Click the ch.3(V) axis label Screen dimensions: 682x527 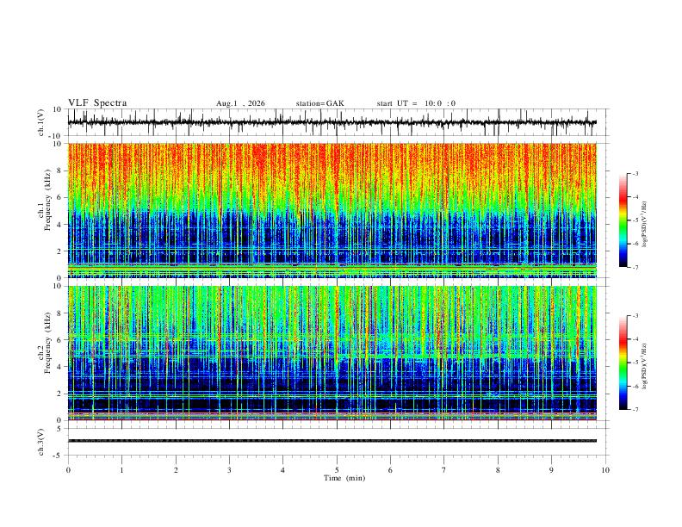[x=41, y=442]
